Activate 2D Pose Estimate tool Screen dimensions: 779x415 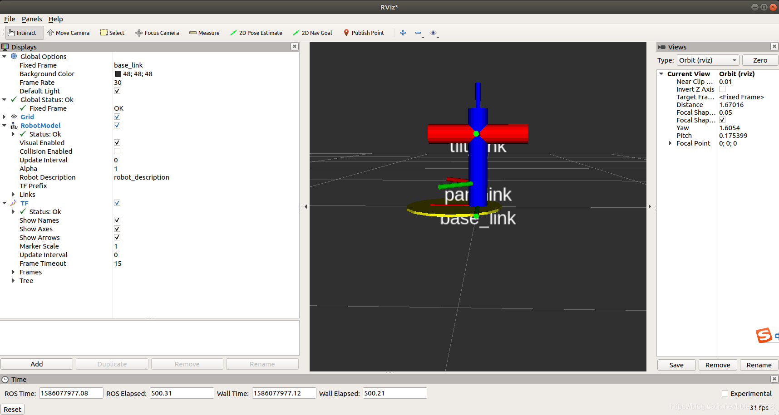point(256,33)
